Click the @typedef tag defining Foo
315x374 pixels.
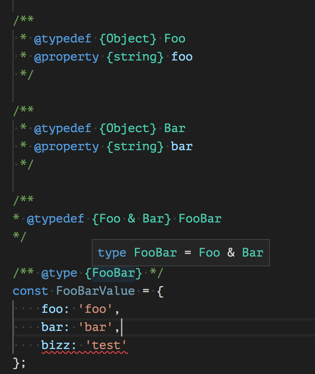click(63, 38)
